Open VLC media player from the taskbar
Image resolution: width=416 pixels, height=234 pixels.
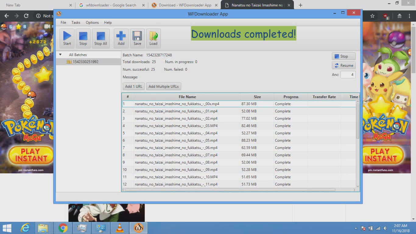click(119, 228)
